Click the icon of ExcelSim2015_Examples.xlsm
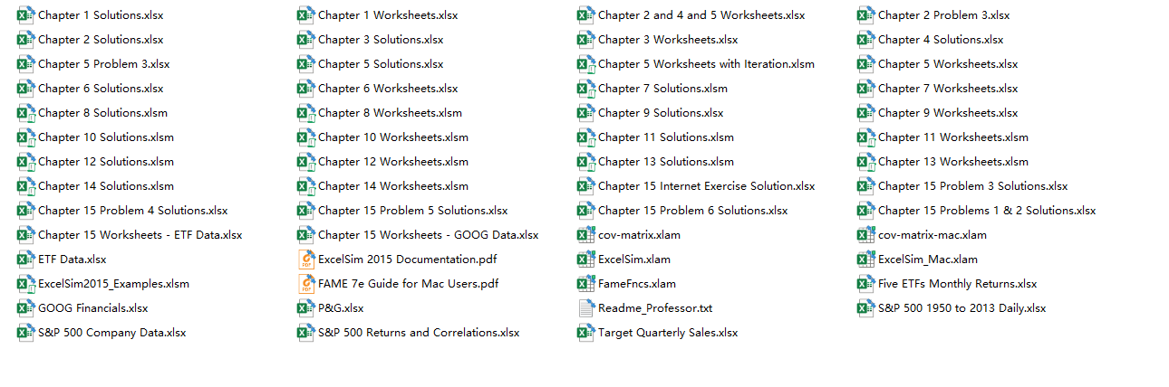 25,284
